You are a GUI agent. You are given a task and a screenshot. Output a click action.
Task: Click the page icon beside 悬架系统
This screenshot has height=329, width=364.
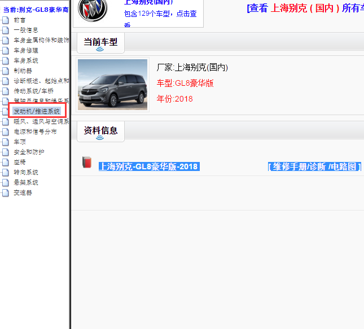coord(6,182)
